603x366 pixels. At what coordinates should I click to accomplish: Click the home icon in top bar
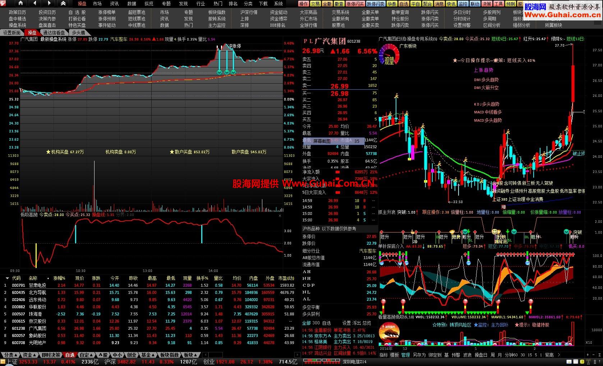click(x=20, y=3)
